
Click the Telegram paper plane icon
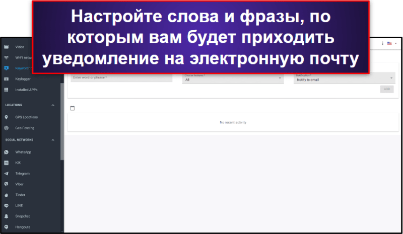(x=7, y=174)
